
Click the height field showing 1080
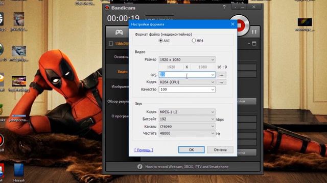coord(203,67)
